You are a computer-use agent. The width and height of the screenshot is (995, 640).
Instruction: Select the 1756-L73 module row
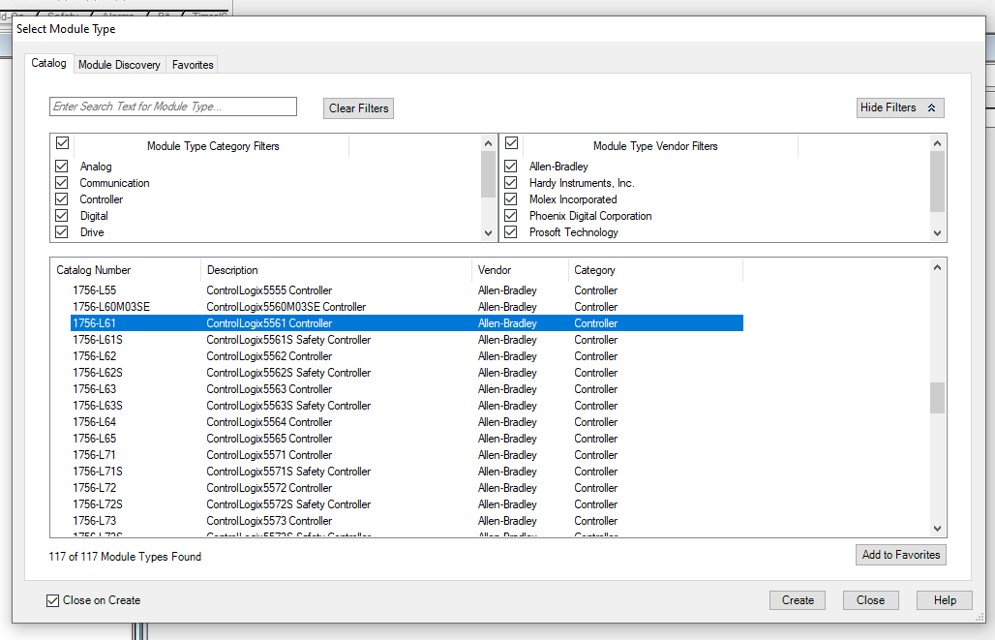point(407,522)
